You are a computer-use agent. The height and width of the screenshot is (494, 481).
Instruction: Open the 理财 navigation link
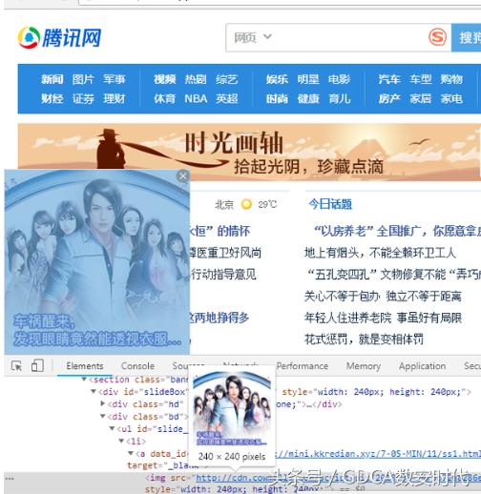[115, 99]
